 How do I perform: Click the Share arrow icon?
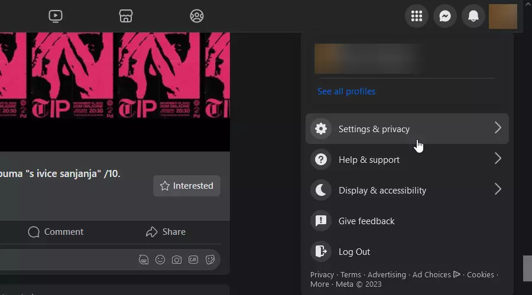point(152,232)
